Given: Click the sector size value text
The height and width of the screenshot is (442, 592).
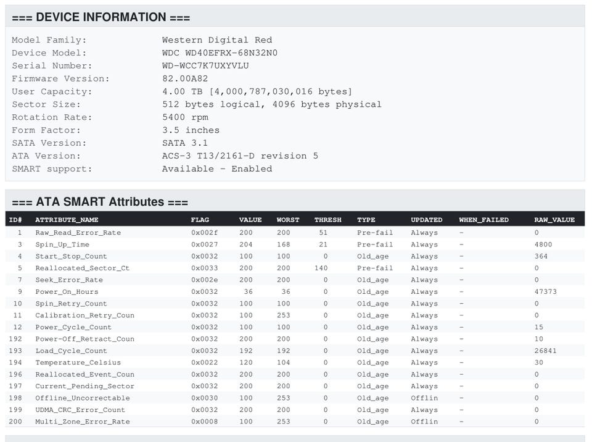Looking at the screenshot, I should tap(272, 104).
